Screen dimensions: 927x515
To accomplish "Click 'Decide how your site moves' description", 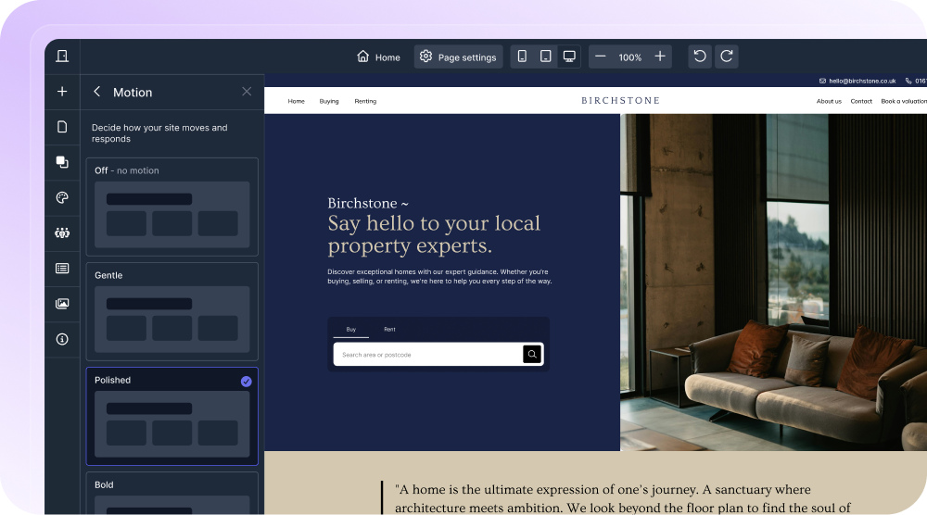I will (159, 132).
